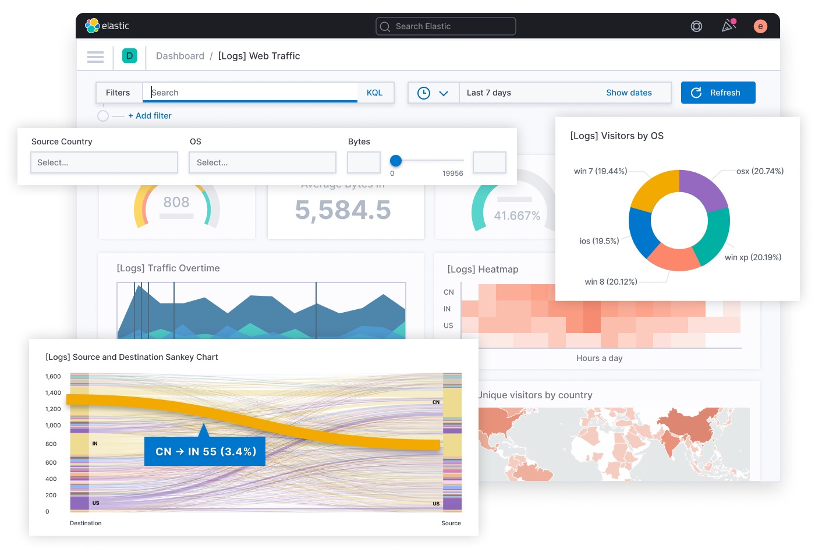Focus the Search Elastic field
This screenshot has width=815, height=559.
pos(446,26)
